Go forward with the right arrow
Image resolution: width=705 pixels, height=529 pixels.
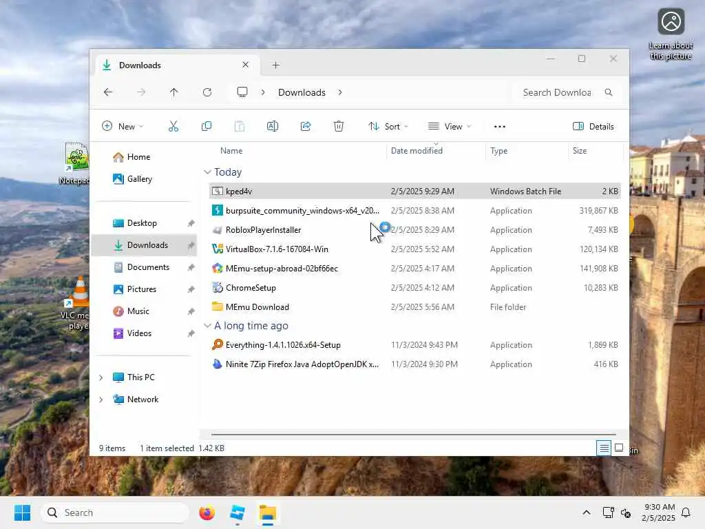pos(141,92)
